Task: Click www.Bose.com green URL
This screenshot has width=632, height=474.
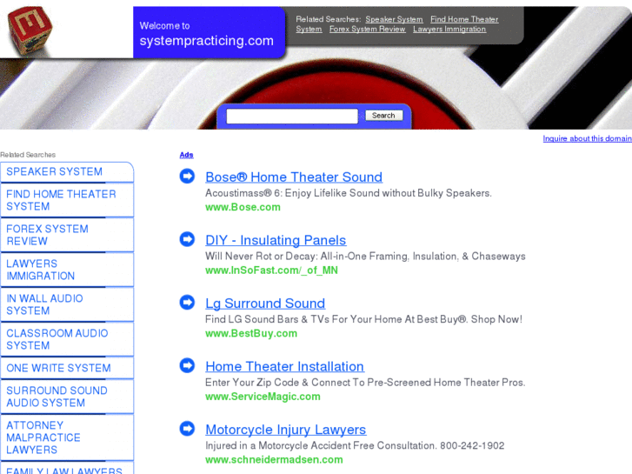Action: [x=243, y=207]
